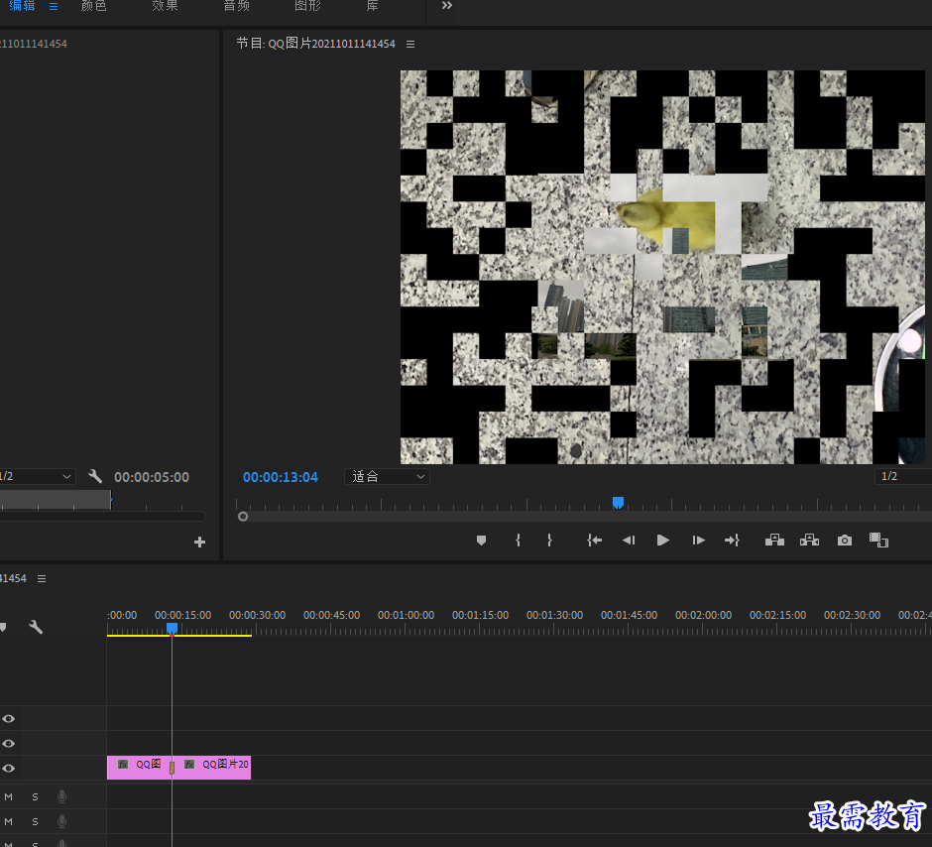Screen dimensions: 932x847
Task: Open the timeline panel menu icon
Action: tap(42, 578)
